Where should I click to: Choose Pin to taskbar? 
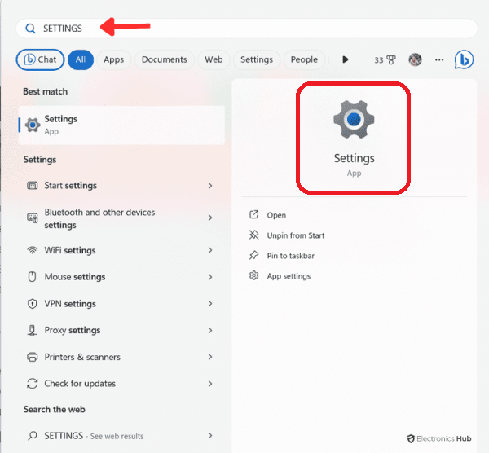[291, 256]
